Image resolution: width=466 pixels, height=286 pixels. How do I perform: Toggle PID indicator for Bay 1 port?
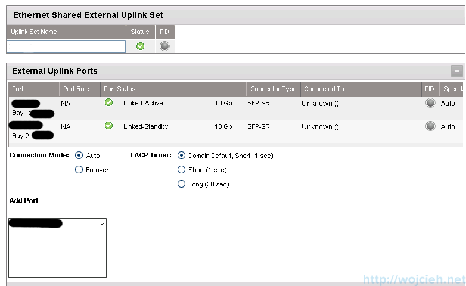point(430,103)
